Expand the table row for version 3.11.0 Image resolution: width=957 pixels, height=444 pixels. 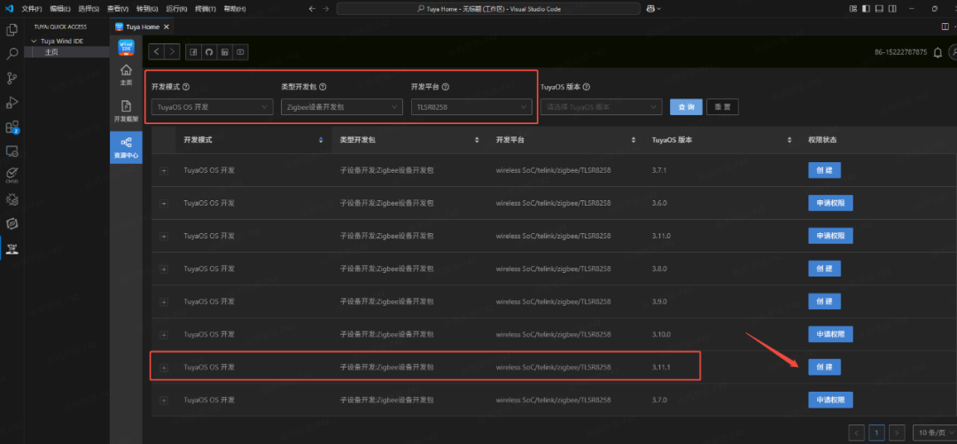coord(164,236)
